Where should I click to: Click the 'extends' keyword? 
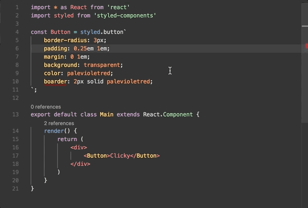pos(128,115)
